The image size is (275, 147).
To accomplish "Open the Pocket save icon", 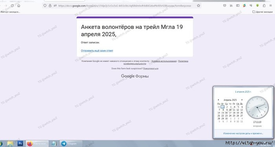I will [x=224, y=5].
